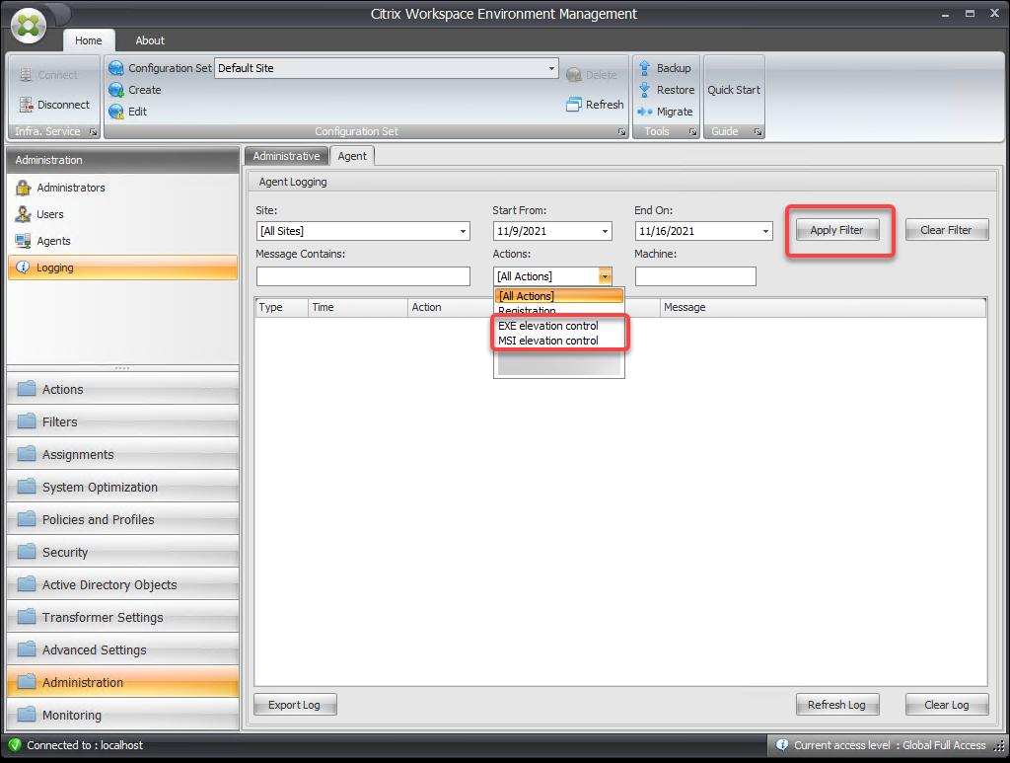Expand the Site dropdown arrow

(463, 231)
